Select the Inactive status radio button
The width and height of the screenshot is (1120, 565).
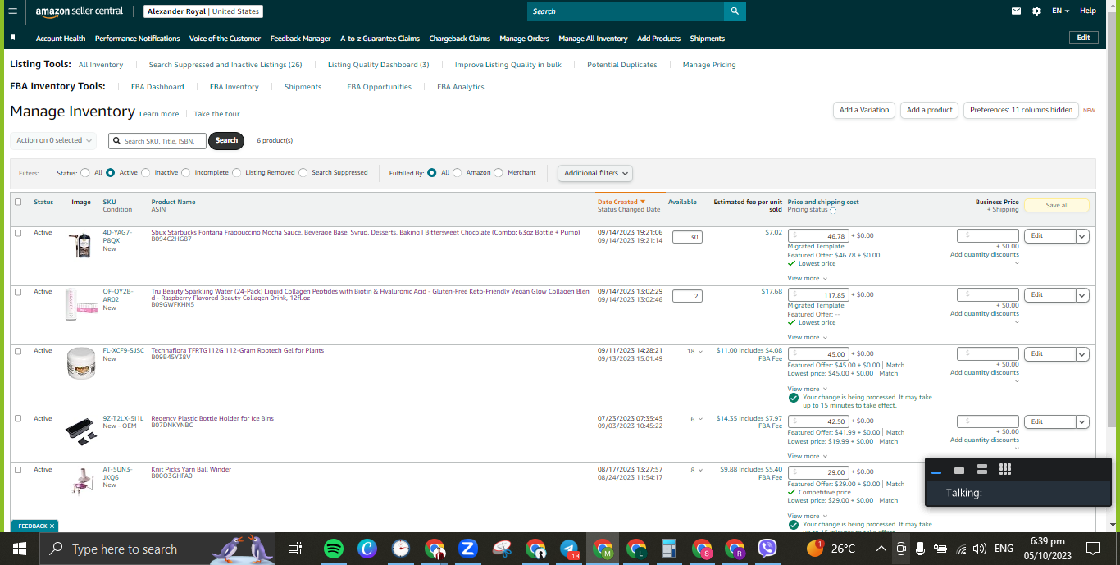pyautogui.click(x=146, y=173)
